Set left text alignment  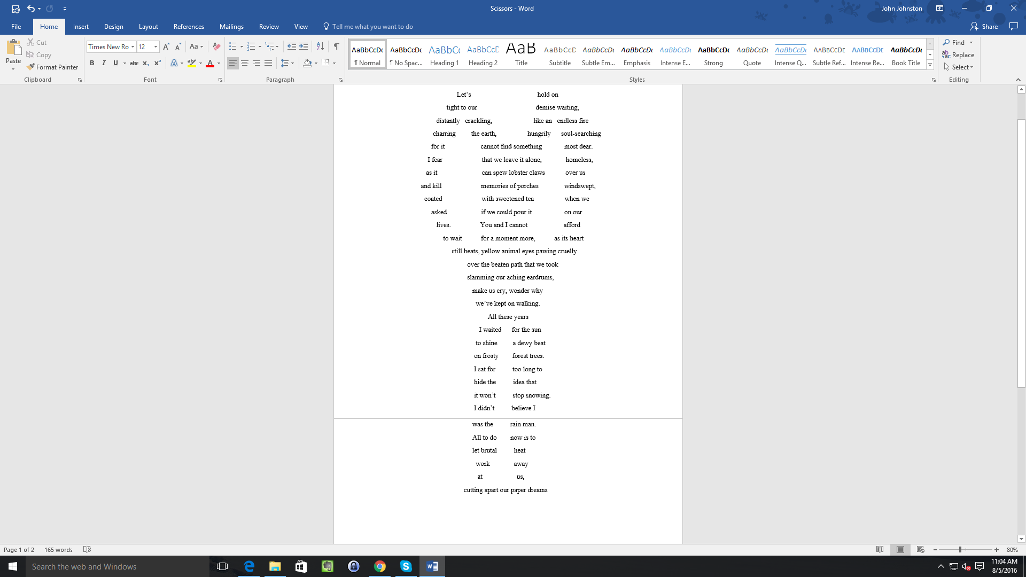(x=233, y=63)
